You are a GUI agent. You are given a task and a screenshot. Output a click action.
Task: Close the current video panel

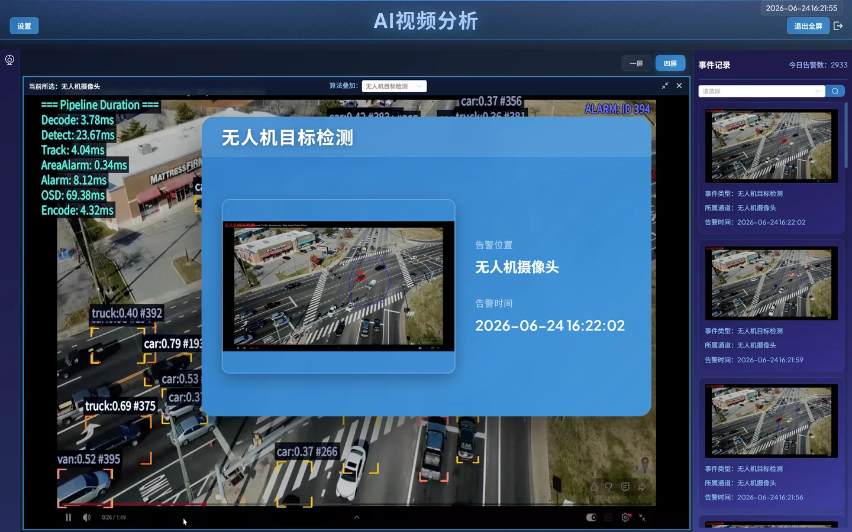point(679,86)
